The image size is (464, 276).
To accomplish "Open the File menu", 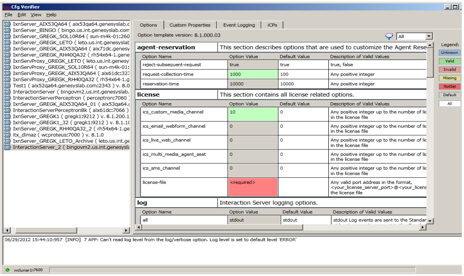I will pos(8,15).
